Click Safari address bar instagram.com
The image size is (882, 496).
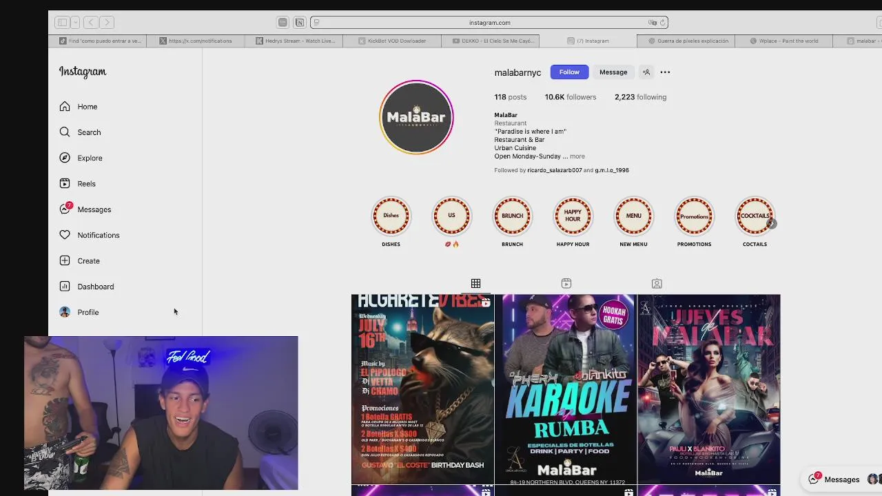tap(489, 23)
